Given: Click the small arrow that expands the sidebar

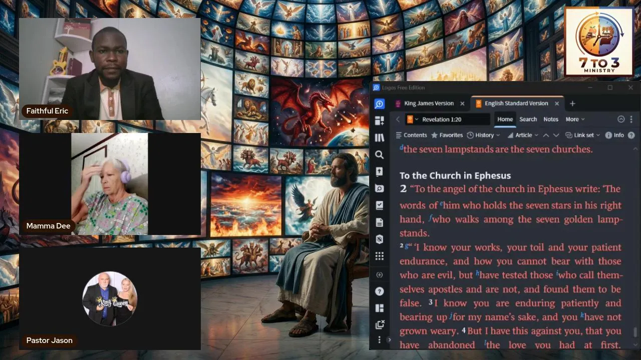Looking at the screenshot, I should (389, 340).
